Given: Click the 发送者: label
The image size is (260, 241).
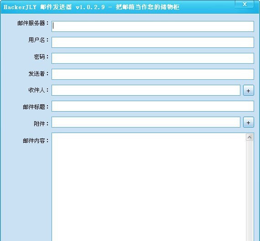Looking at the screenshot, I should click(x=38, y=73).
